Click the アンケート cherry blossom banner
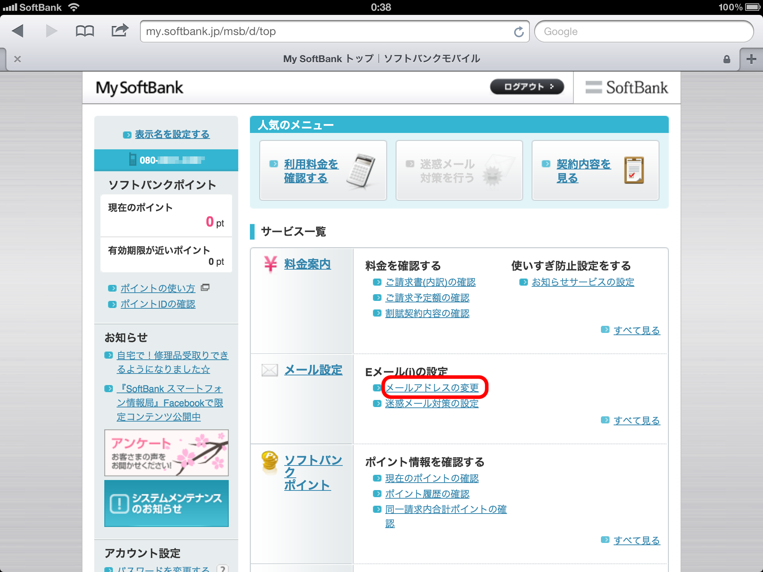763x572 pixels. point(167,453)
